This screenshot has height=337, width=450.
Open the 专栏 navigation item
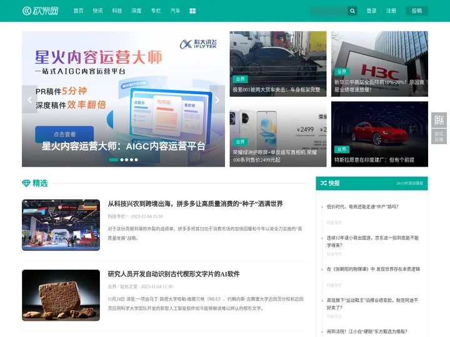pos(156,11)
